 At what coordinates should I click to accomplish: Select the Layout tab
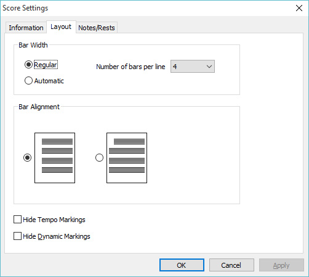coord(61,27)
